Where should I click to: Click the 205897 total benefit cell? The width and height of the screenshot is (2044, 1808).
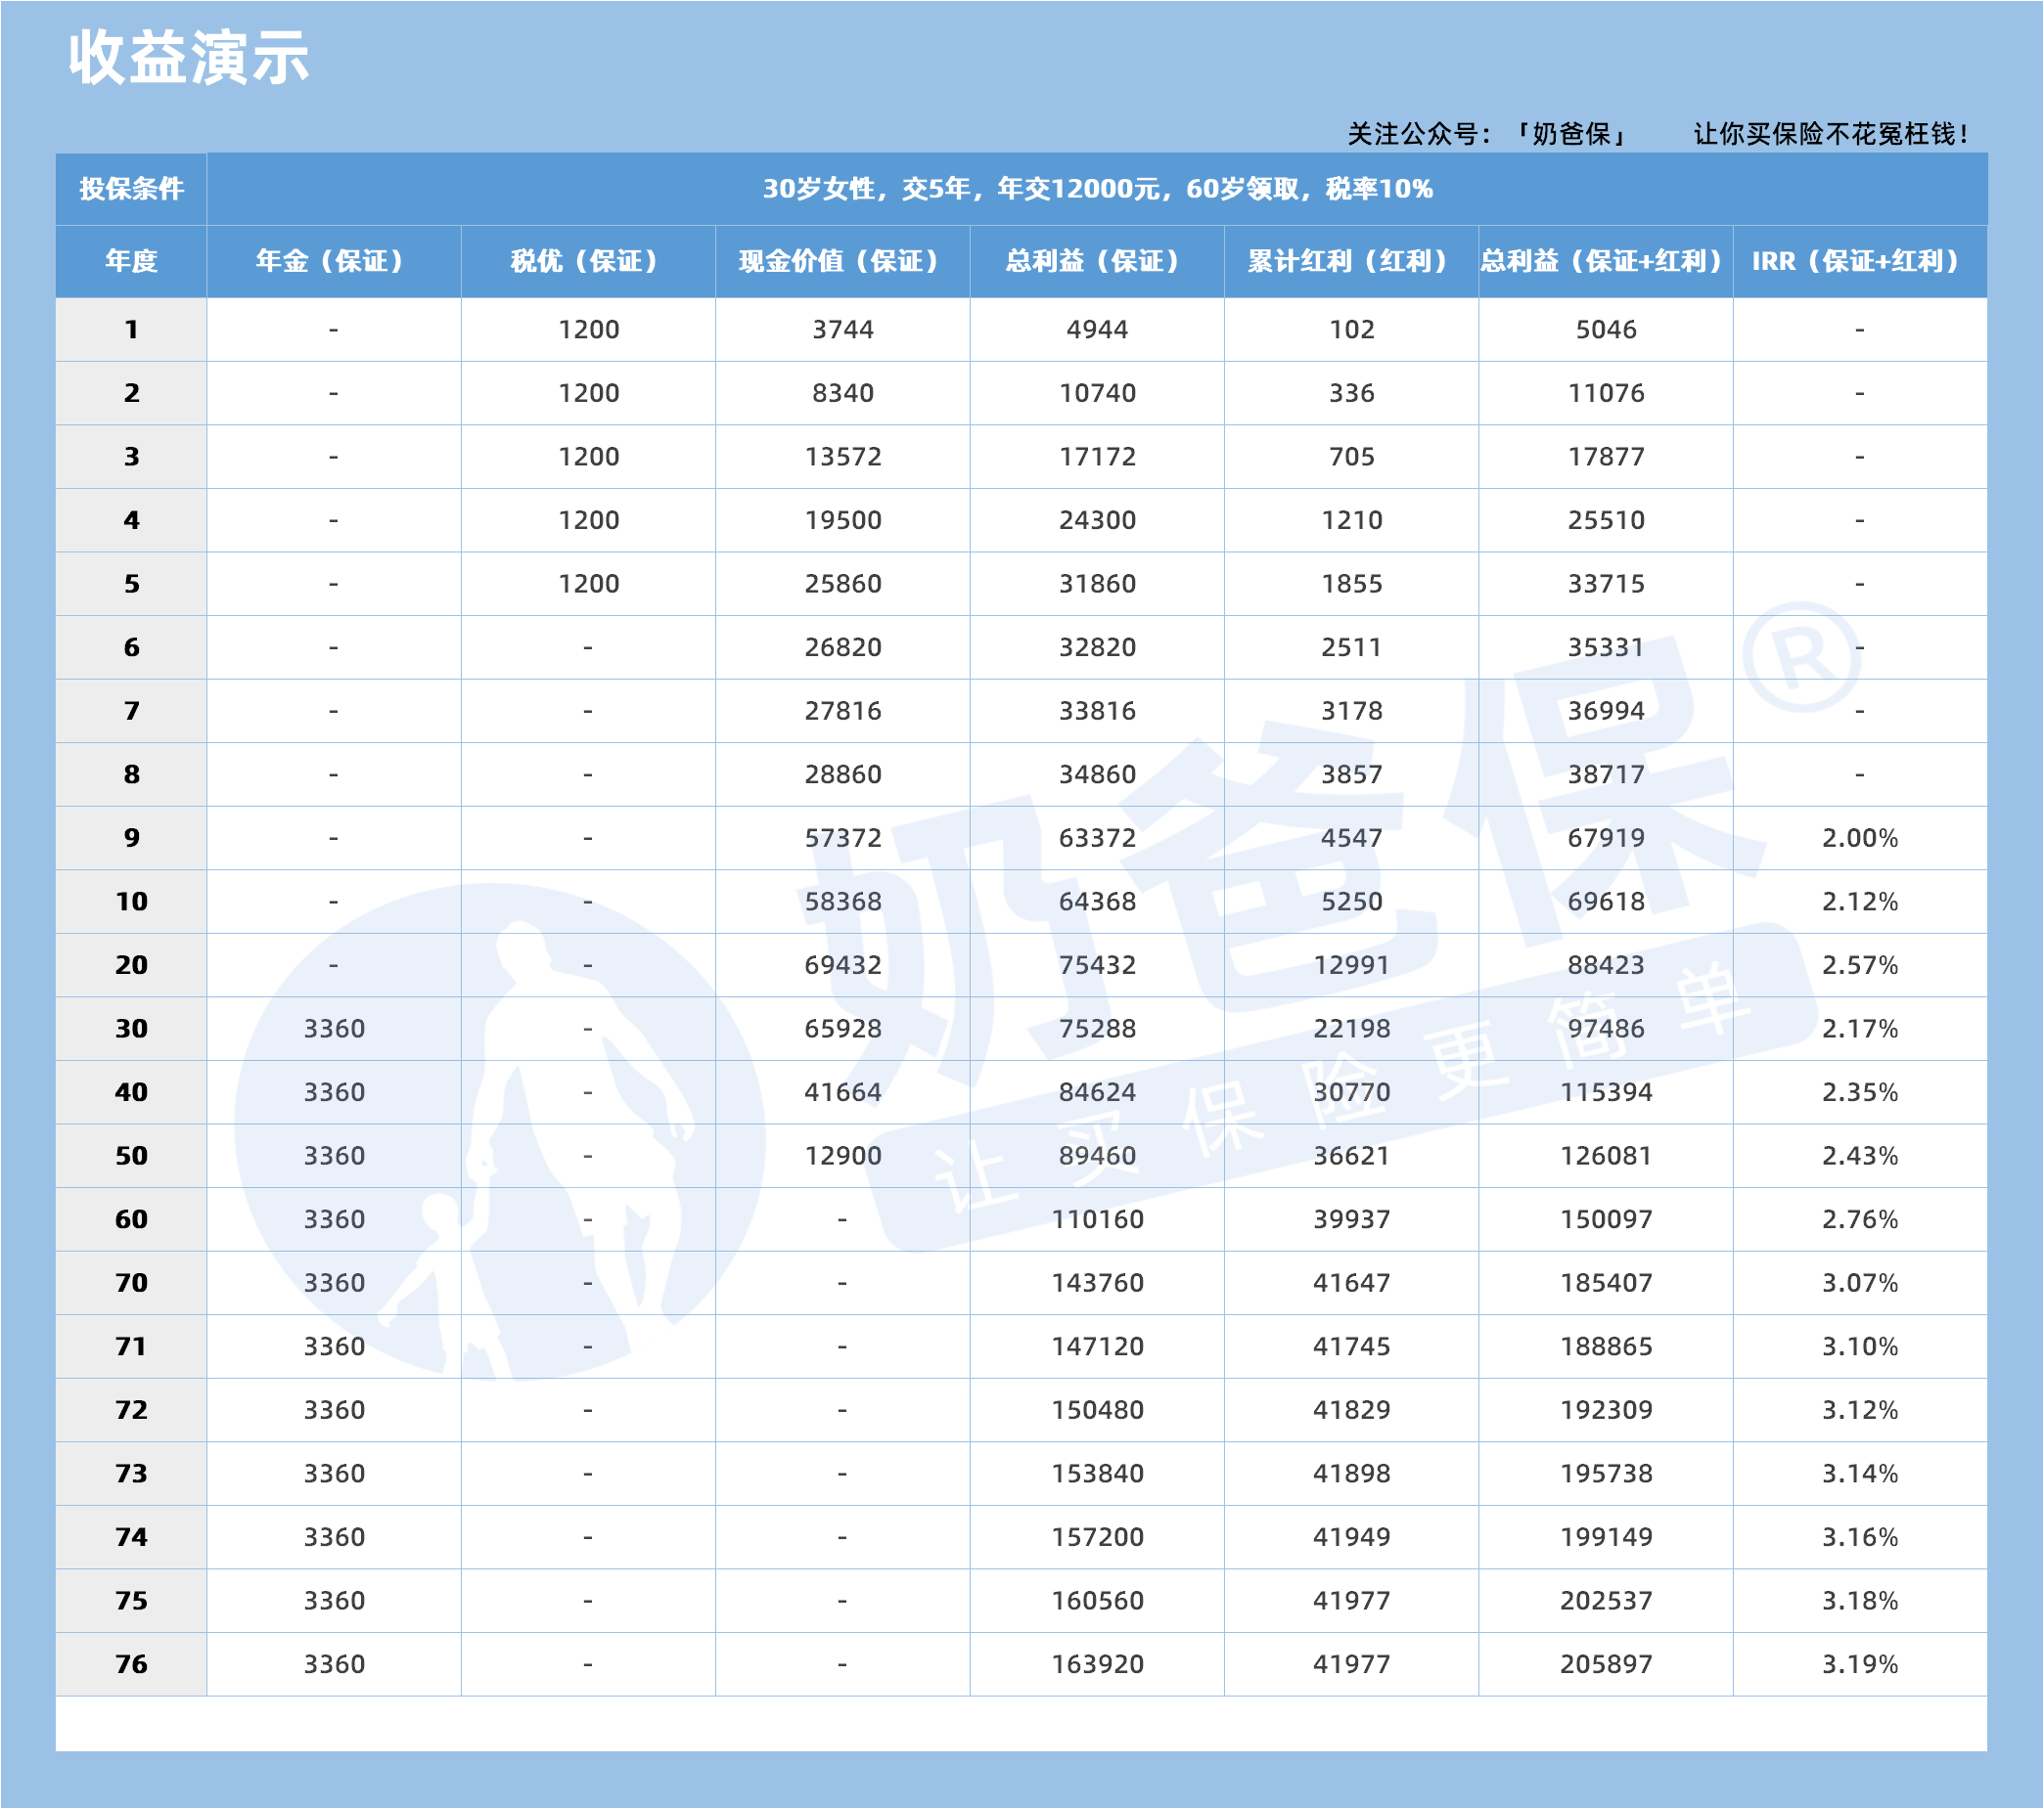1606,1664
